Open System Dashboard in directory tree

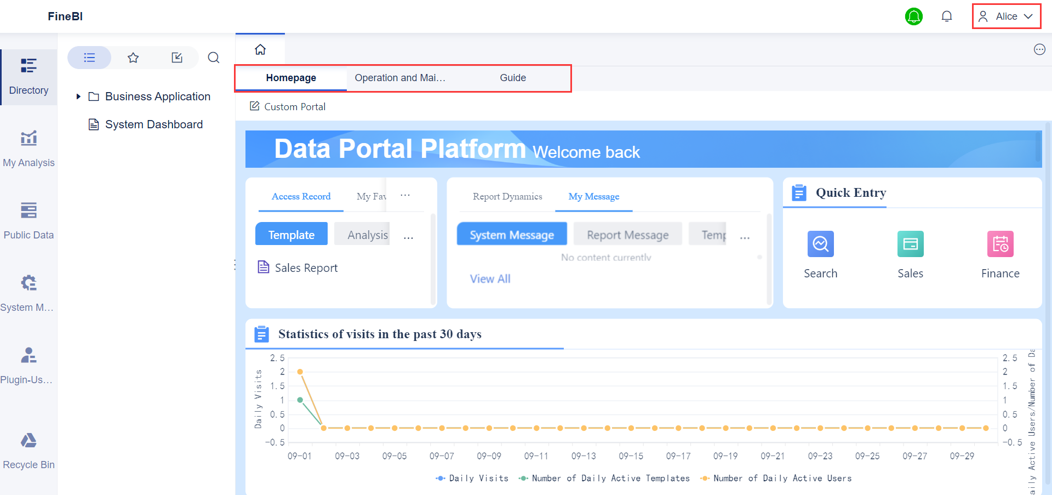(154, 124)
